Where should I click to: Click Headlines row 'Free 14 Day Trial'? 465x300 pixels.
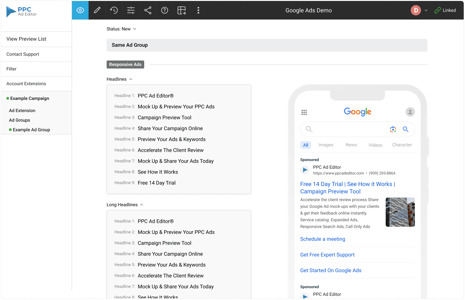(157, 183)
